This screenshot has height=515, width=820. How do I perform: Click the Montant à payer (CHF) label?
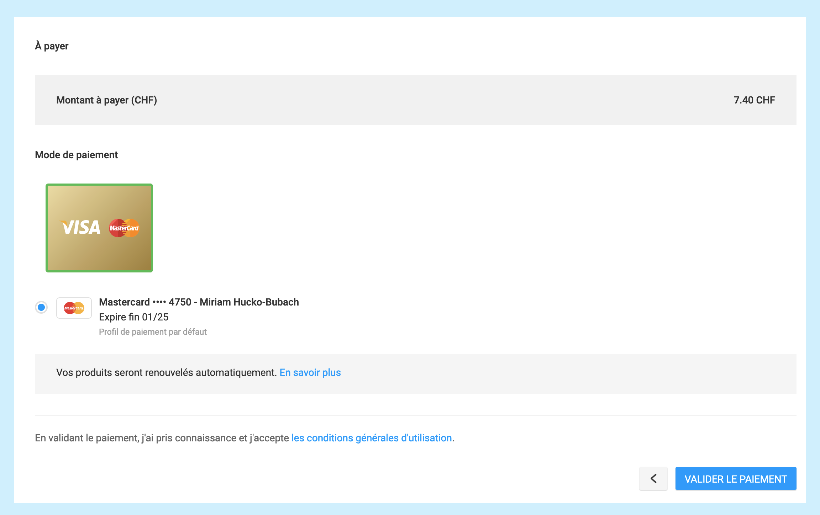point(106,100)
